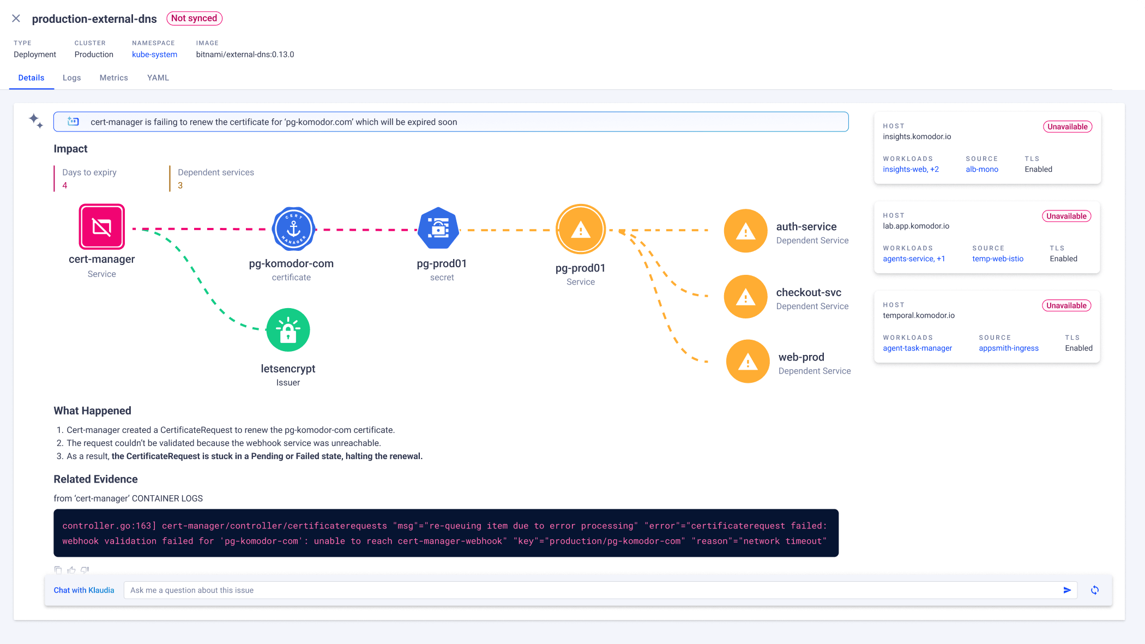This screenshot has height=644, width=1145.
Task: Click the thumbs down feedback icon
Action: coord(85,570)
